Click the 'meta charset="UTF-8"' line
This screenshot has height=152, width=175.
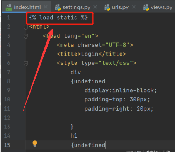coord(95,45)
